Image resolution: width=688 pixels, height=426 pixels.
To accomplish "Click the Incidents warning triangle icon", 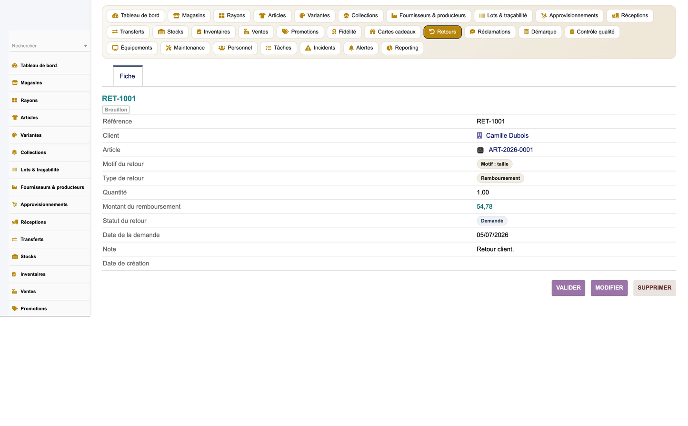I will pos(308,48).
